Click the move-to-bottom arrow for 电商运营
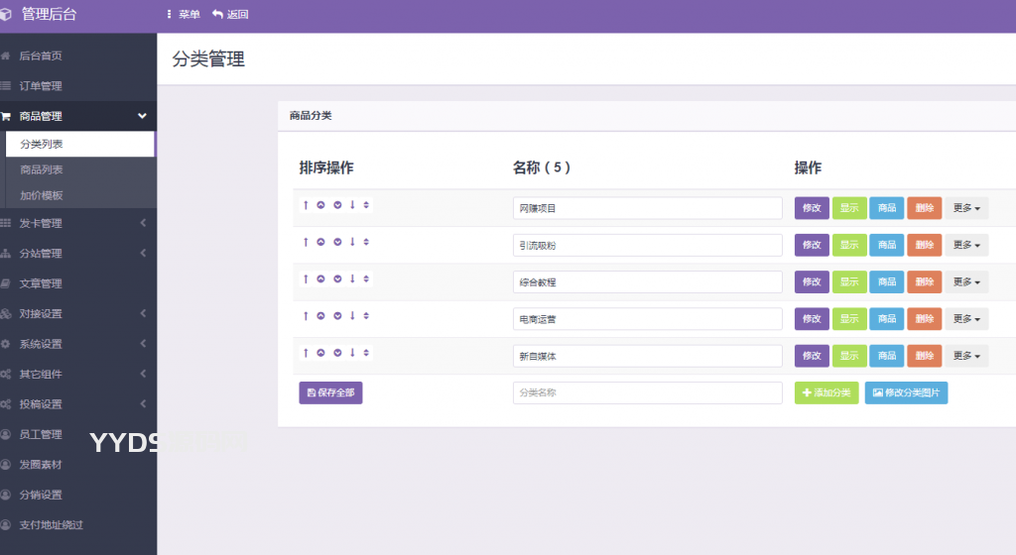Screen dimensions: 1016x555 point(351,316)
